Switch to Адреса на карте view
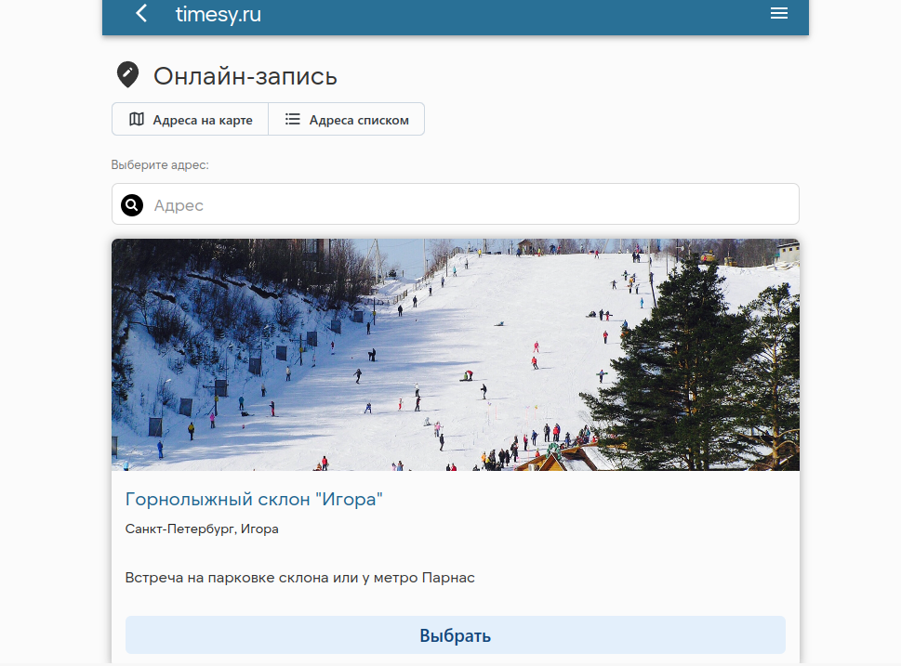The width and height of the screenshot is (901, 666). click(191, 120)
